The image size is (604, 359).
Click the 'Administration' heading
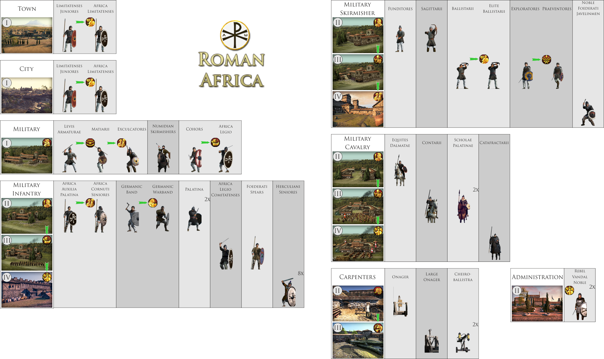(x=537, y=277)
